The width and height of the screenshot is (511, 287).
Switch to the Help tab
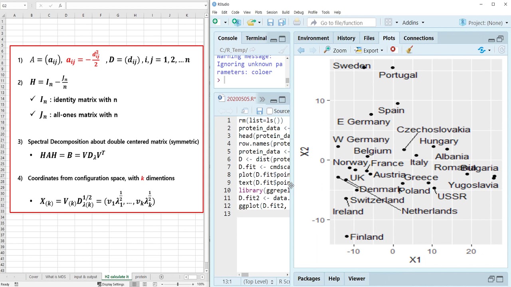coord(334,279)
